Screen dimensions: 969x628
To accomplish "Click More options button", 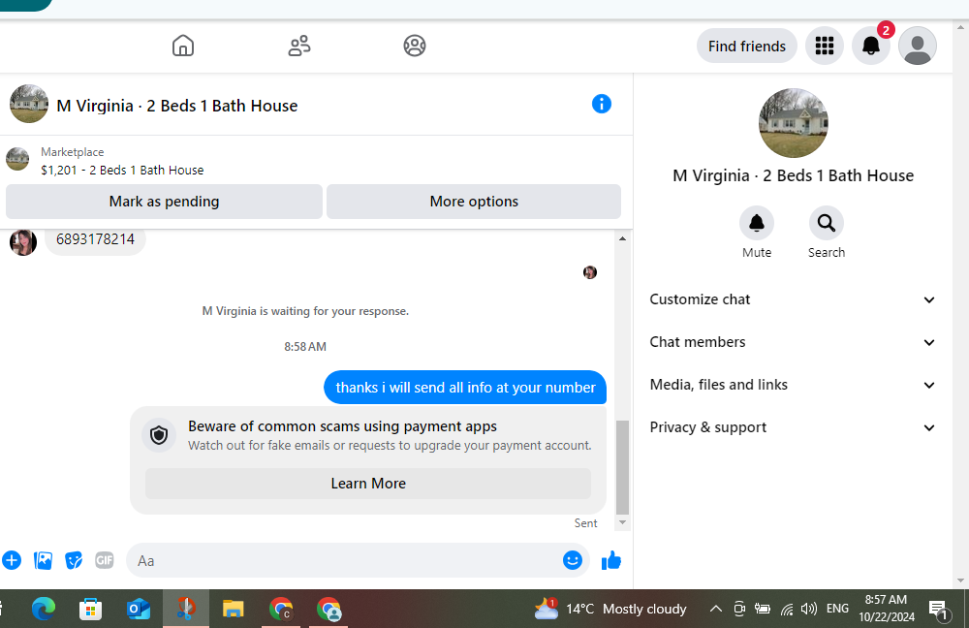I will (x=474, y=202).
